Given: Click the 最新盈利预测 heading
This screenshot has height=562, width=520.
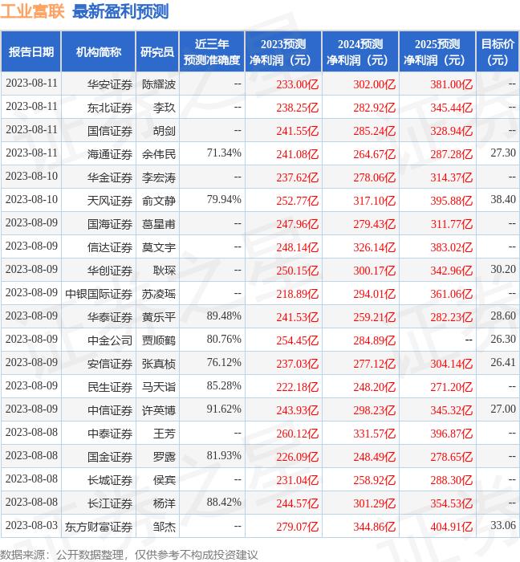Looking at the screenshot, I should click(120, 11).
